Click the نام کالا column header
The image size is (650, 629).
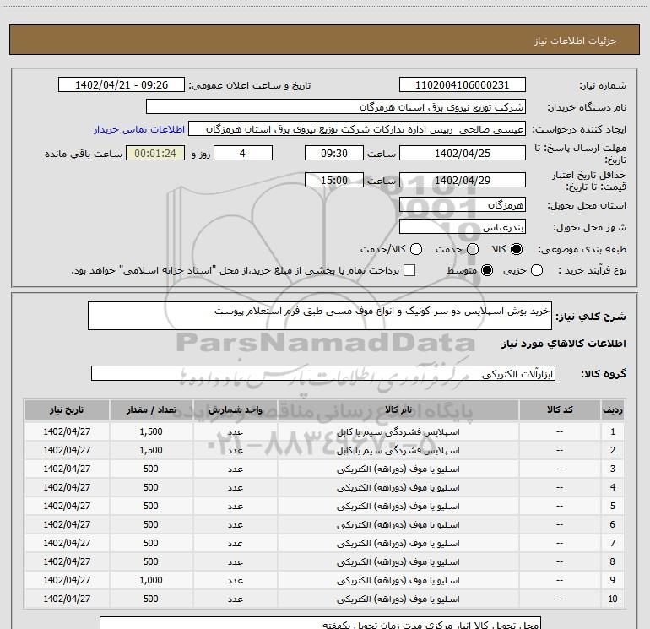tap(398, 410)
